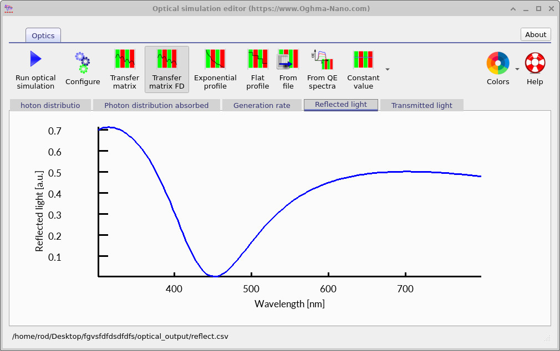Switch to the Generation rate tab
Image resolution: width=560 pixels, height=351 pixels.
[262, 105]
